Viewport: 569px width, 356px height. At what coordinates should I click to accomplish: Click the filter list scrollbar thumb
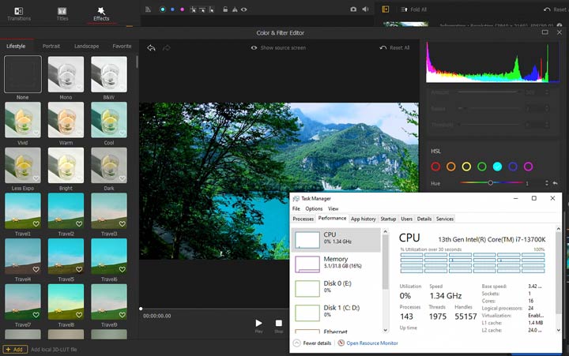click(x=137, y=62)
